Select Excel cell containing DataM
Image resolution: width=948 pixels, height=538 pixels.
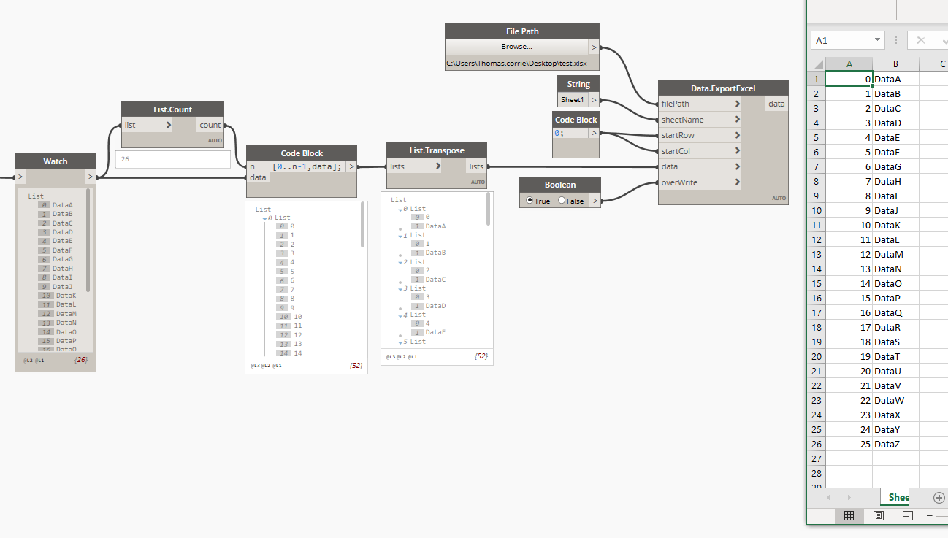coord(895,254)
